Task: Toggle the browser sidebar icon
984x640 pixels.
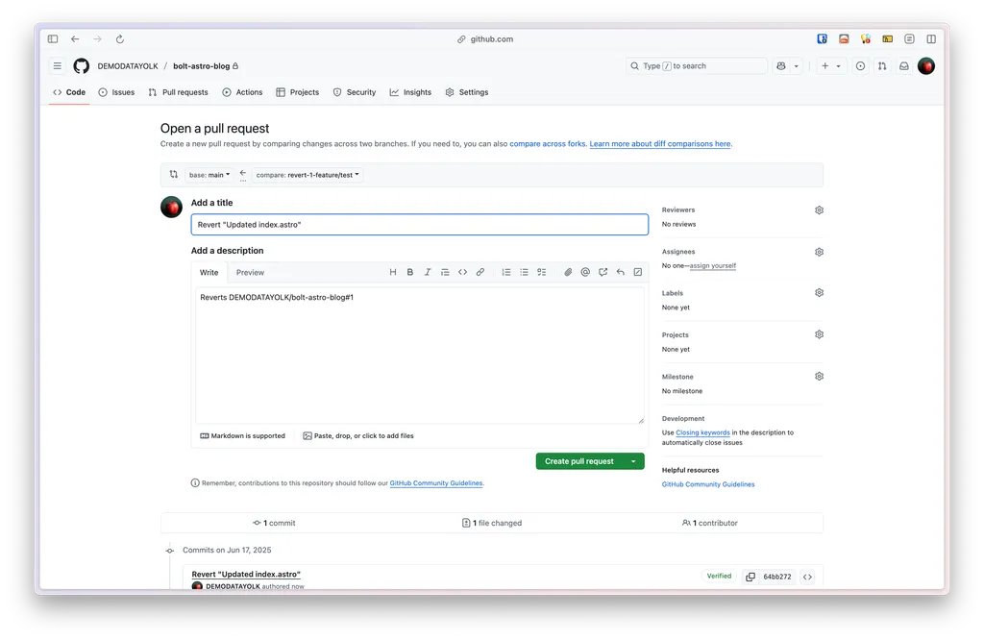Action: [x=53, y=38]
